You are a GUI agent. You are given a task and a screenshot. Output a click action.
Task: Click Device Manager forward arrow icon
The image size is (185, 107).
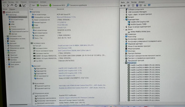click(124, 6)
